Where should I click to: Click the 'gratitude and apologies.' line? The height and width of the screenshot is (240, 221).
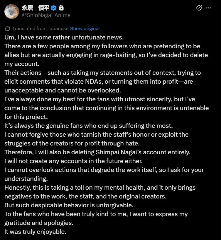(37, 223)
